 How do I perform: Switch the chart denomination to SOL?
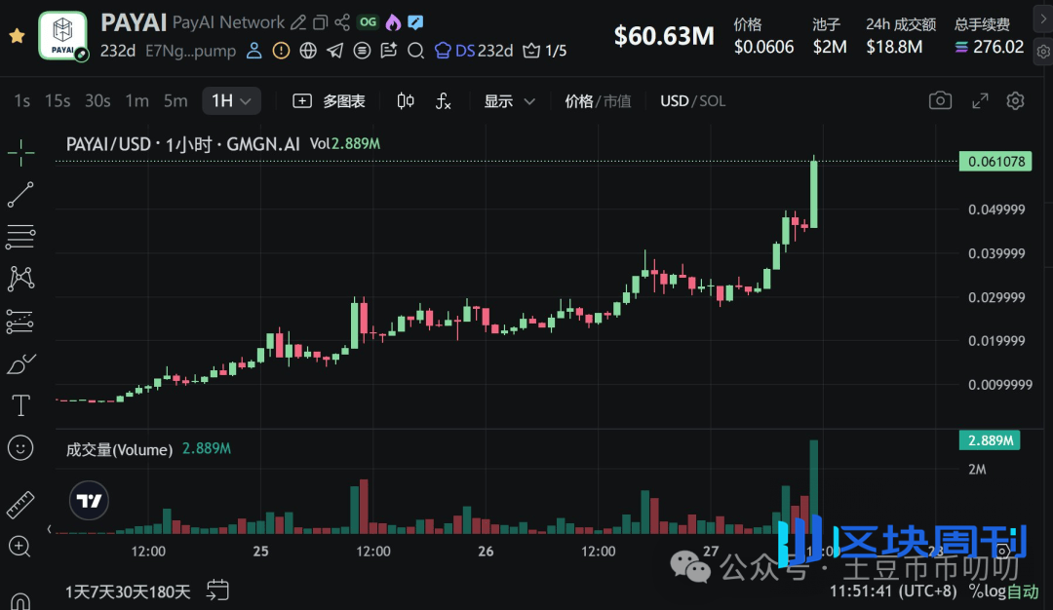pos(712,100)
